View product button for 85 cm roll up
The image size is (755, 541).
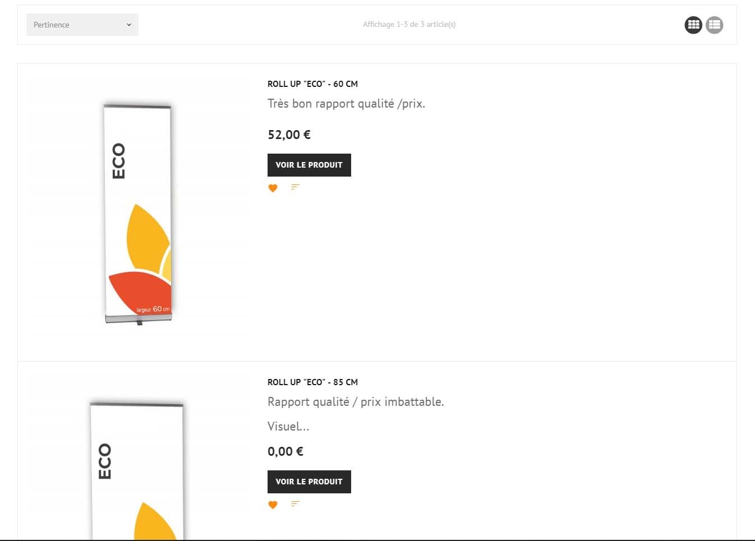309,482
